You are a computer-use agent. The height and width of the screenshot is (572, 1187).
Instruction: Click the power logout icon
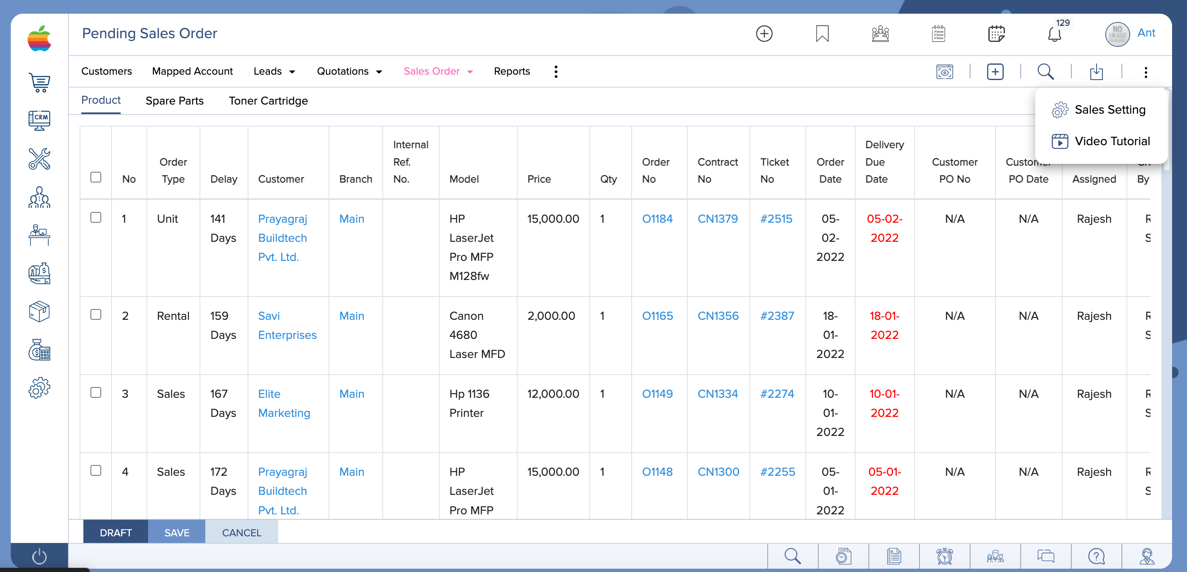coord(39,556)
